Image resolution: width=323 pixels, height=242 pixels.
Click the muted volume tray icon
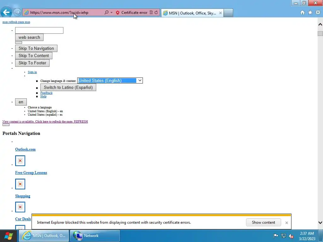coord(291,236)
